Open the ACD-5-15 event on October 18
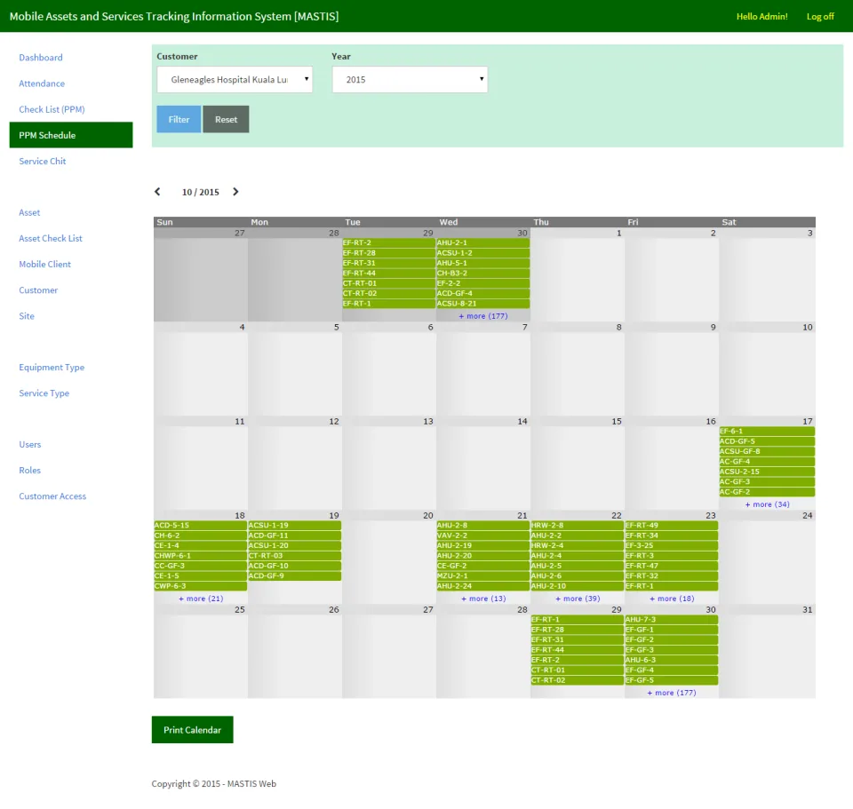This screenshot has height=809, width=853. (200, 525)
